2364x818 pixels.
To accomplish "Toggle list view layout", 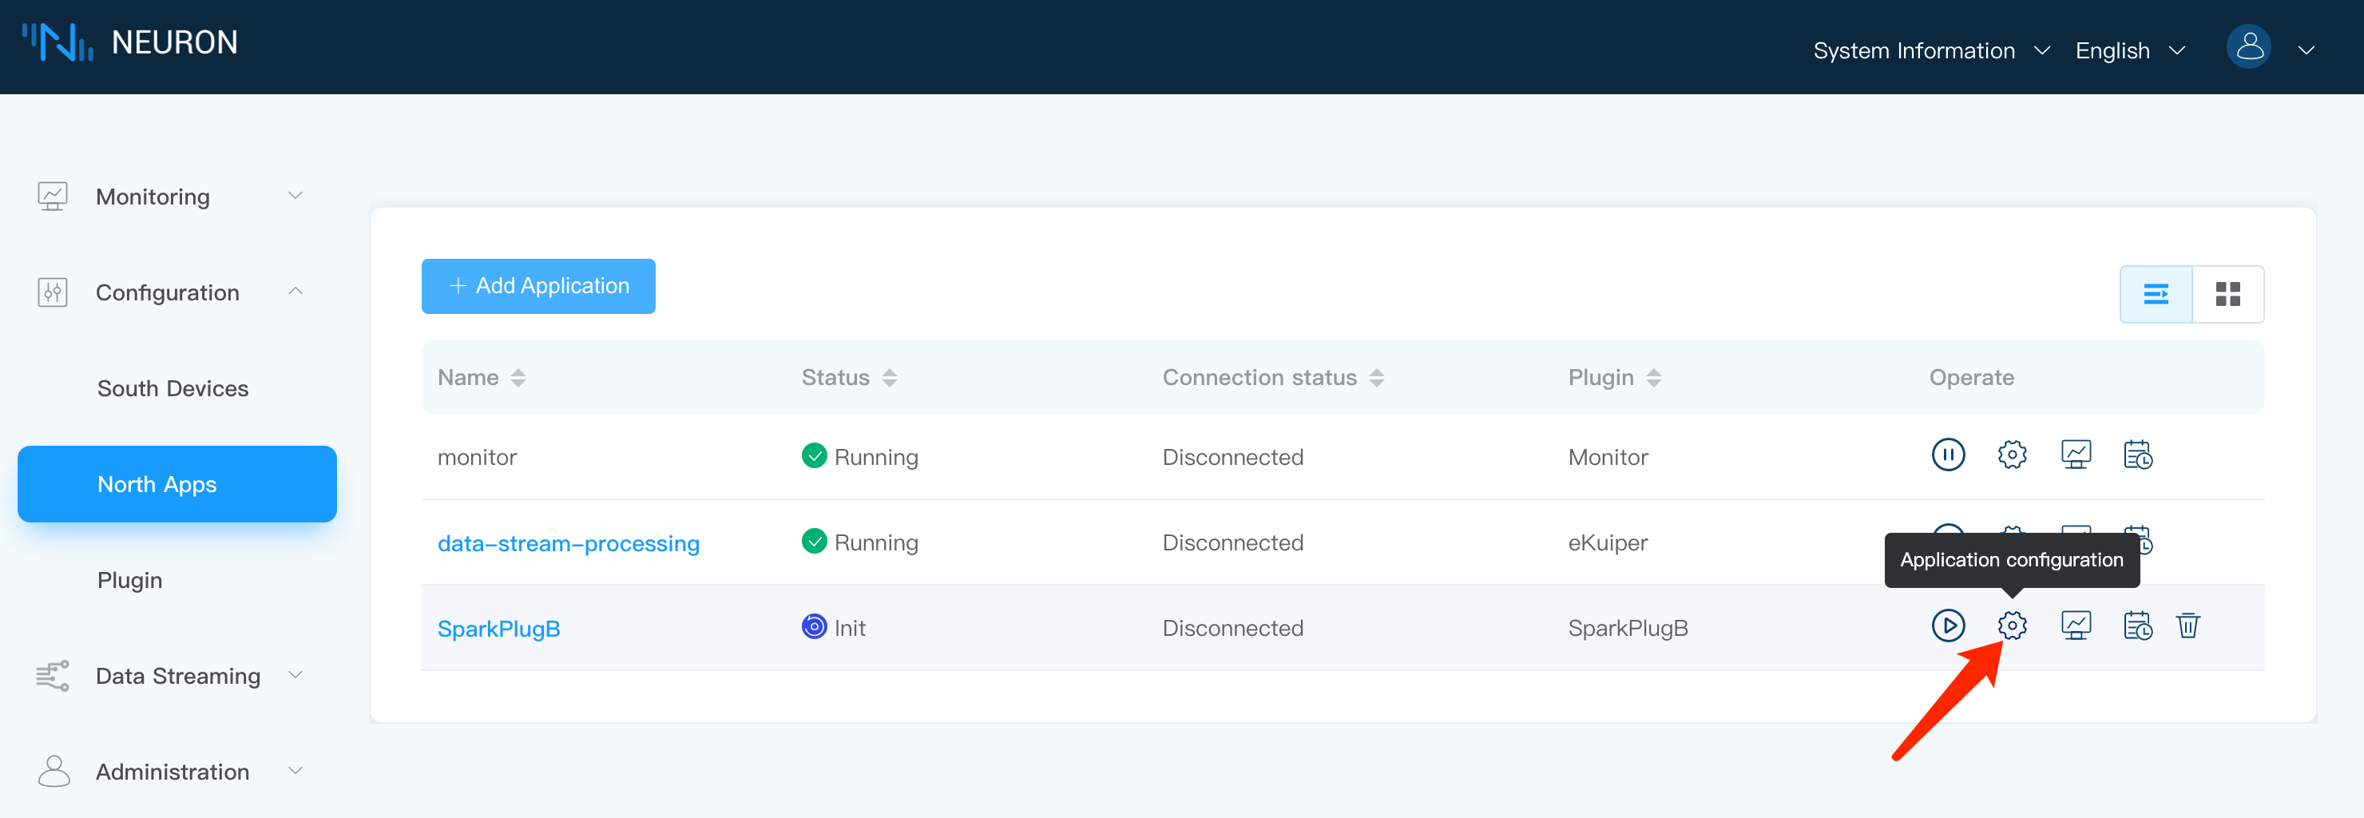I will click(x=2156, y=294).
